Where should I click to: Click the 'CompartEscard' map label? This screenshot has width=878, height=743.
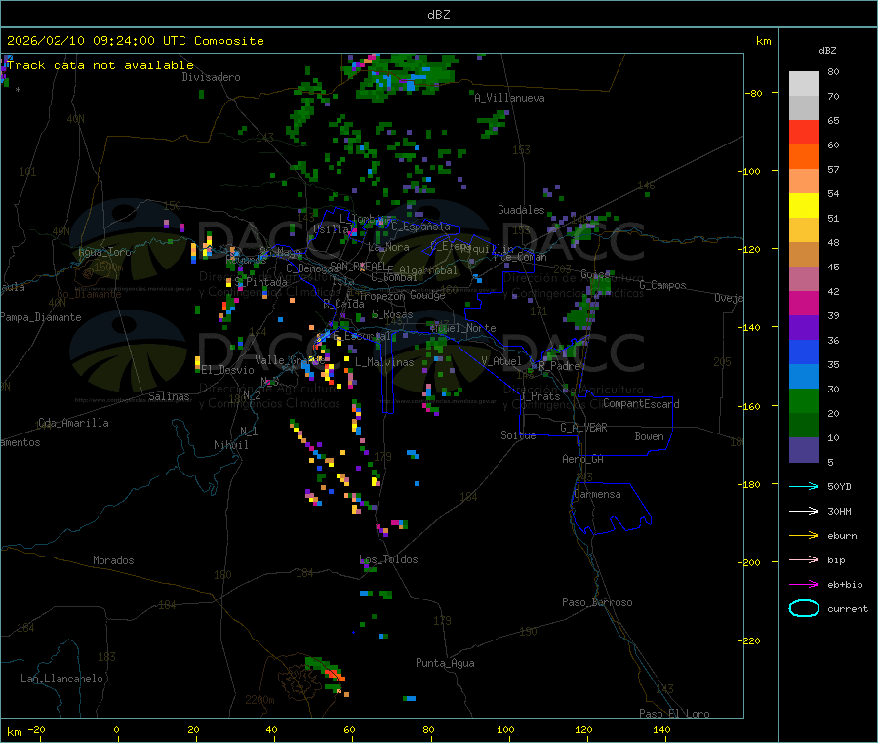[x=641, y=403]
